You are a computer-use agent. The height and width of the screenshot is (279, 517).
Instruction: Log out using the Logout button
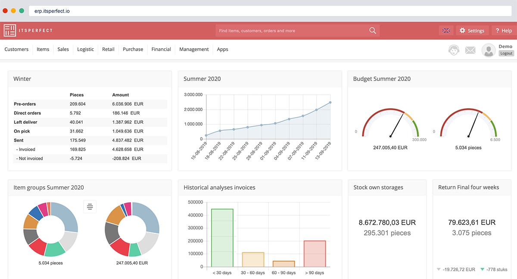point(506,53)
